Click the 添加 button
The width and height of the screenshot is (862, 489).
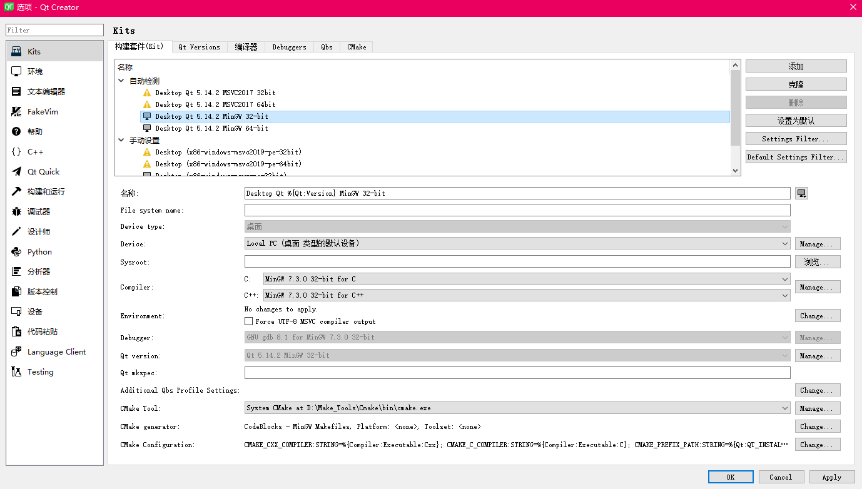(796, 66)
